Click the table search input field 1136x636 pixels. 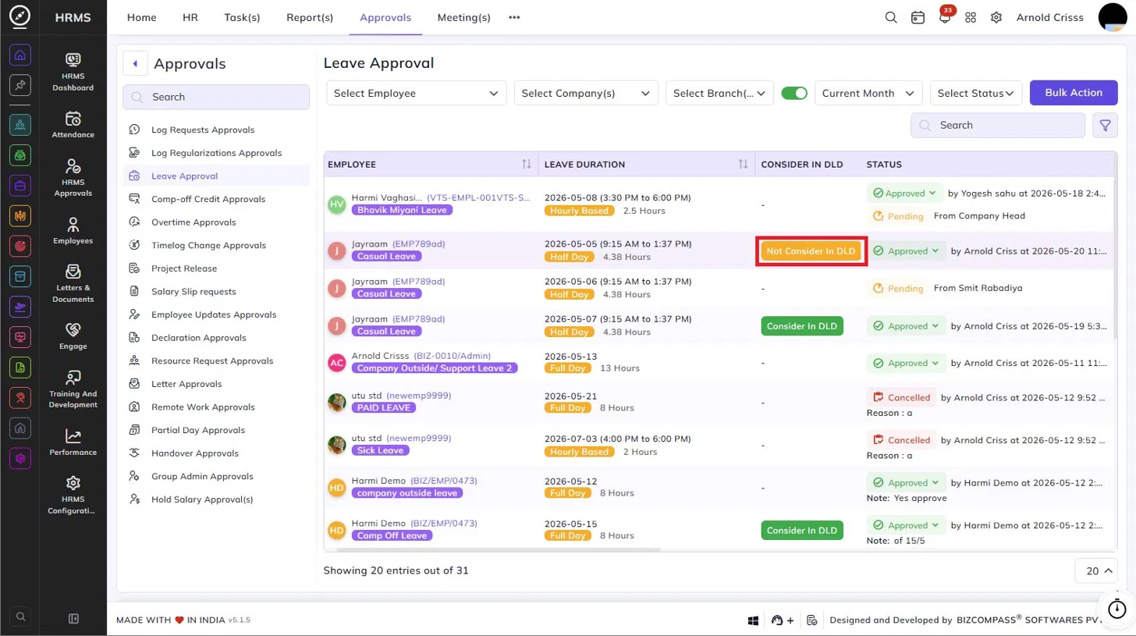pyautogui.click(x=998, y=125)
